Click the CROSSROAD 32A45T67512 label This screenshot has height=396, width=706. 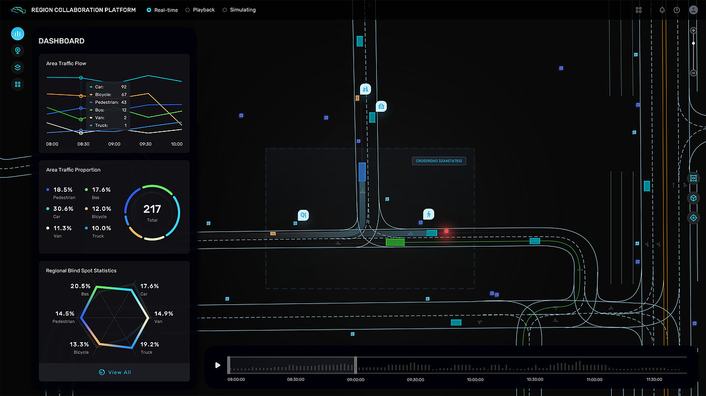coord(439,162)
